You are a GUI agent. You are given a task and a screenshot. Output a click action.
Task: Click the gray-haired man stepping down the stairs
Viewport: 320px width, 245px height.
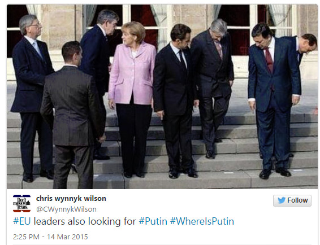[213, 89]
